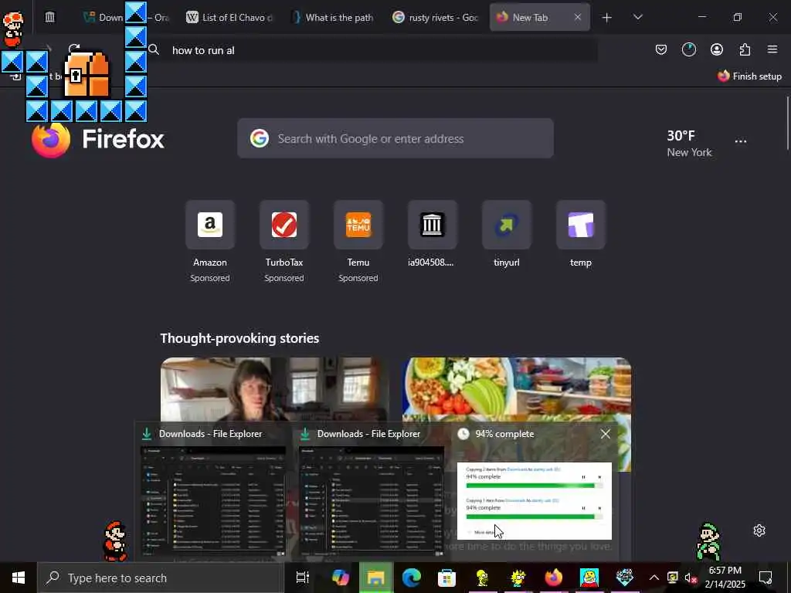Open the Amazon sponsored shortcut tile
The image size is (791, 593).
click(x=210, y=225)
